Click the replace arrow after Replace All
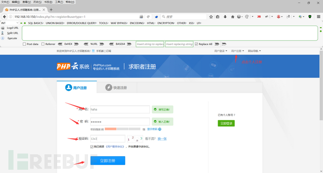 tap(217, 44)
